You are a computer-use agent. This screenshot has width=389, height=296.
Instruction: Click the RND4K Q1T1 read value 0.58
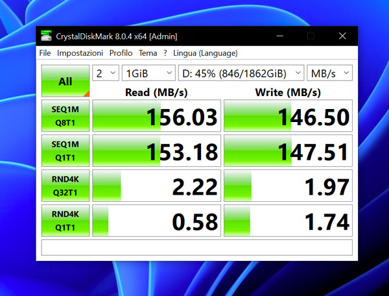click(x=156, y=221)
